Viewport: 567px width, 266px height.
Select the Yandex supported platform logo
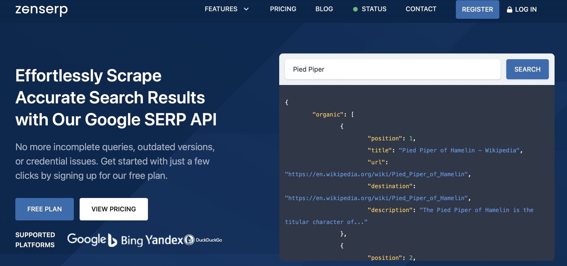point(165,241)
